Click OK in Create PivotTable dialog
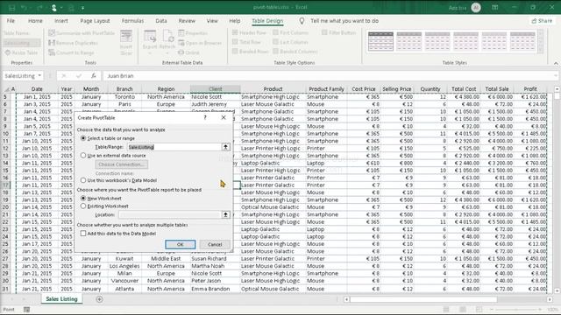The height and width of the screenshot is (315, 561). click(181, 244)
